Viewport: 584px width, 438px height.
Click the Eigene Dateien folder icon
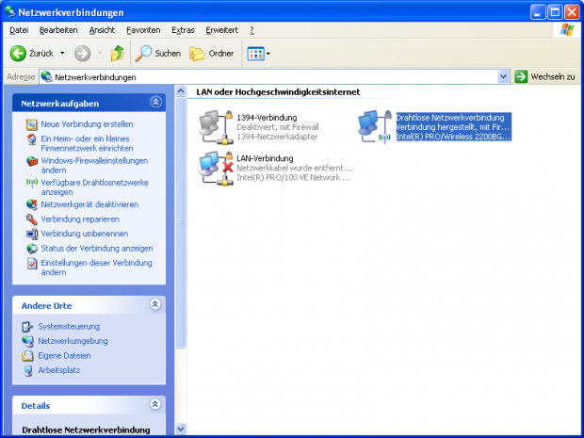(x=27, y=356)
